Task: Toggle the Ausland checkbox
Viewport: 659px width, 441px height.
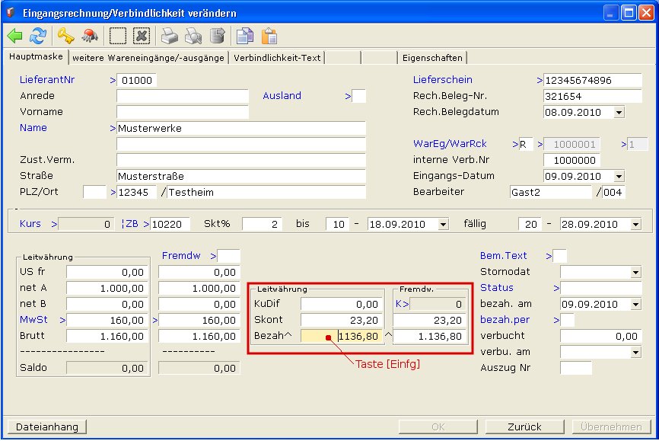Action: coord(359,96)
